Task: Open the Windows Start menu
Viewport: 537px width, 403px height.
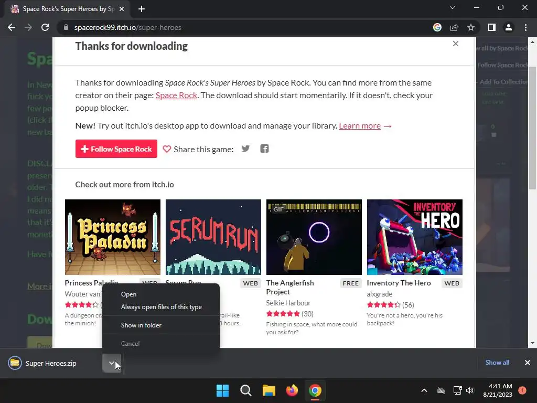Action: coord(222,390)
